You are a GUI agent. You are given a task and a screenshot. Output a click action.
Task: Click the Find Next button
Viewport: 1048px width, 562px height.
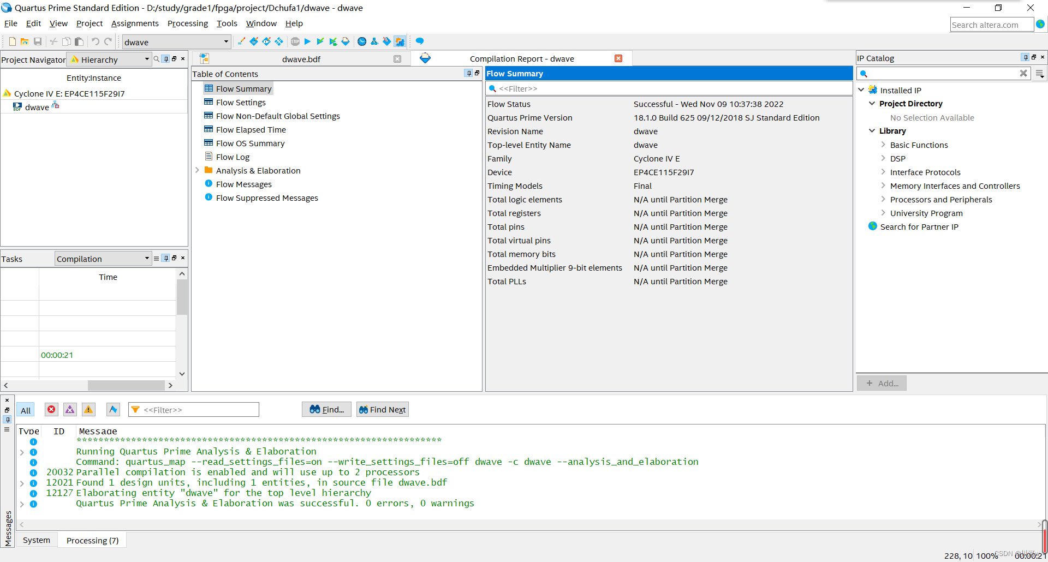tap(382, 409)
